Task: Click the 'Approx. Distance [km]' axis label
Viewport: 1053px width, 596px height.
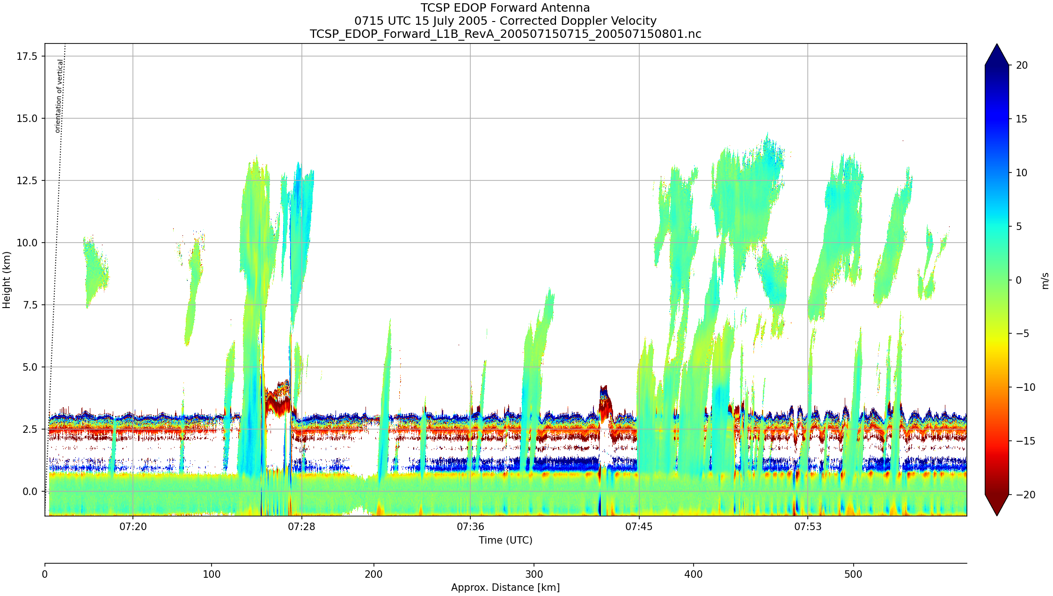Action: [505, 588]
